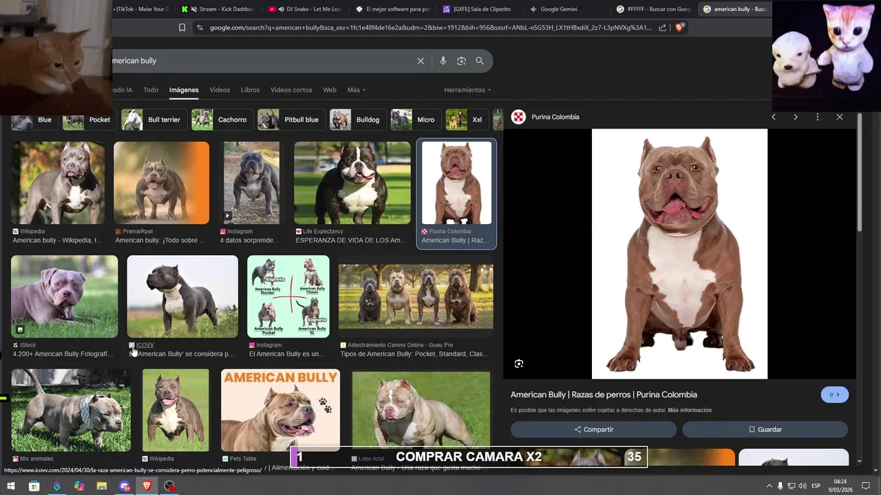Open the three-dot menu in preview panel

pyautogui.click(x=817, y=117)
